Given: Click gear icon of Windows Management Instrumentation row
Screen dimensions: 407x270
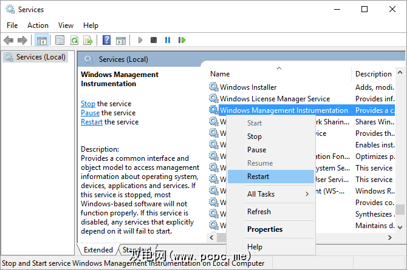Looking at the screenshot, I should pos(214,110).
